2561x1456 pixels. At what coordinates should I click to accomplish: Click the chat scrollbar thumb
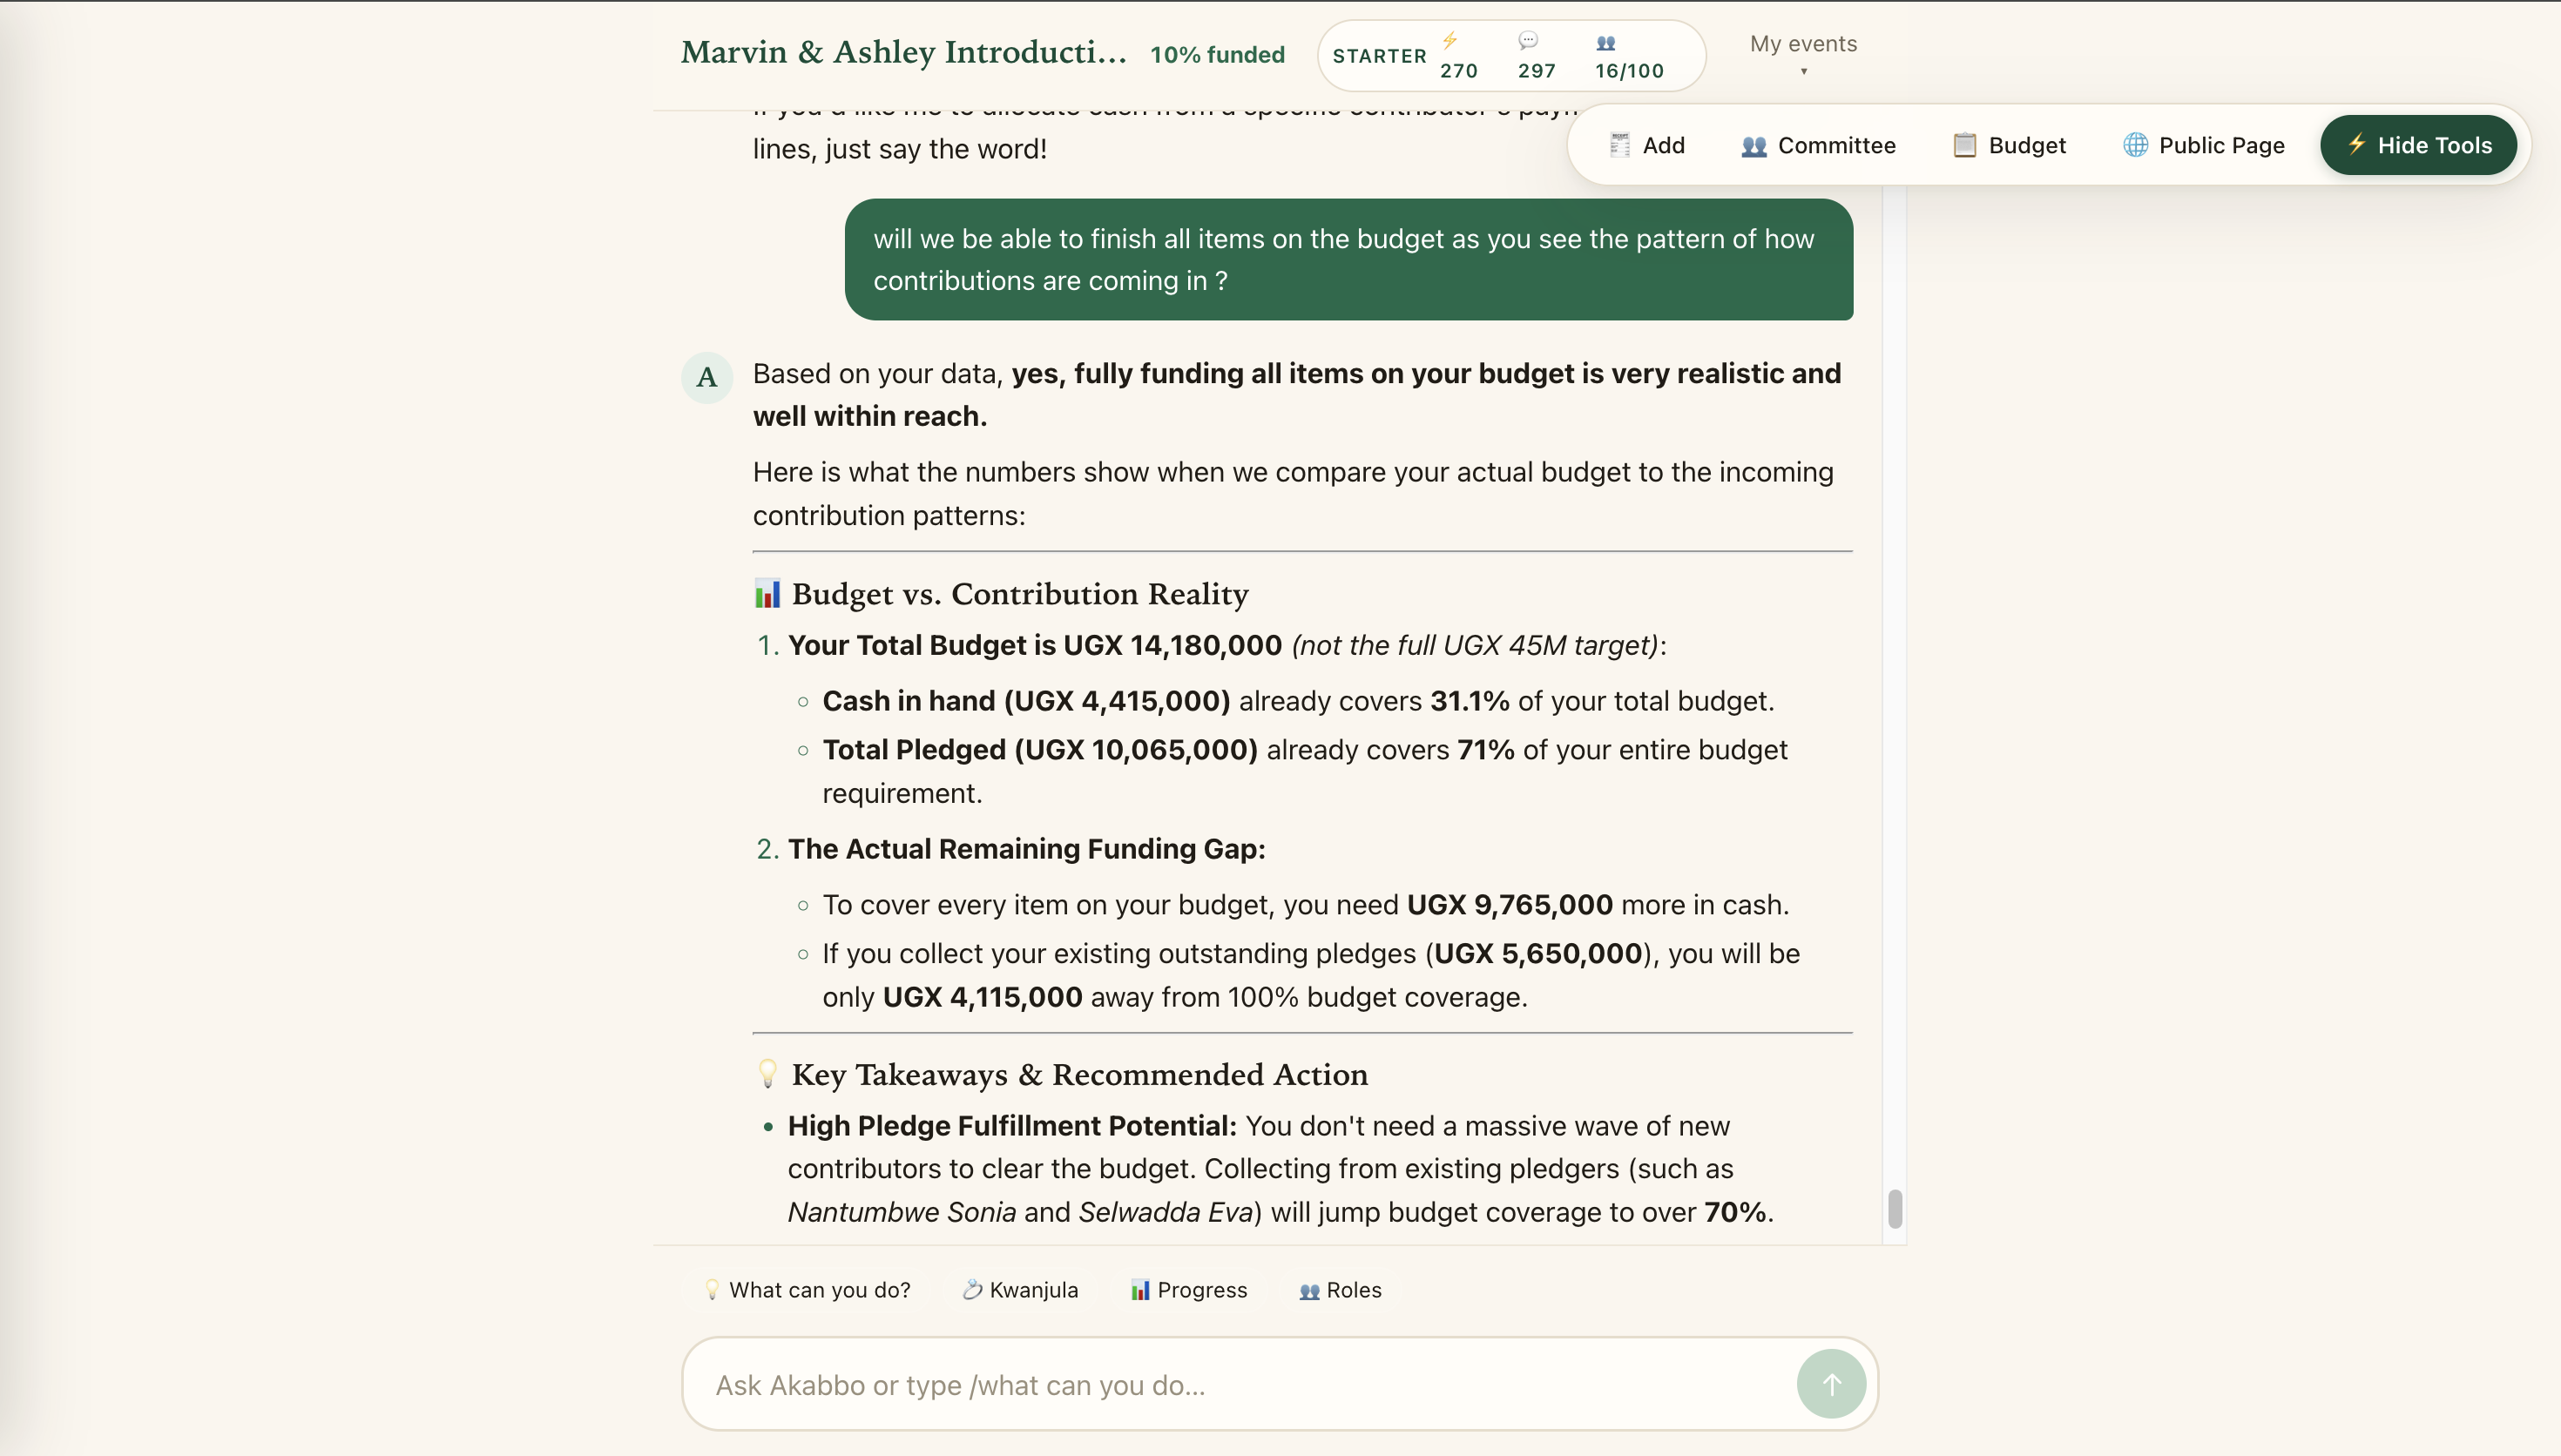point(1895,1209)
